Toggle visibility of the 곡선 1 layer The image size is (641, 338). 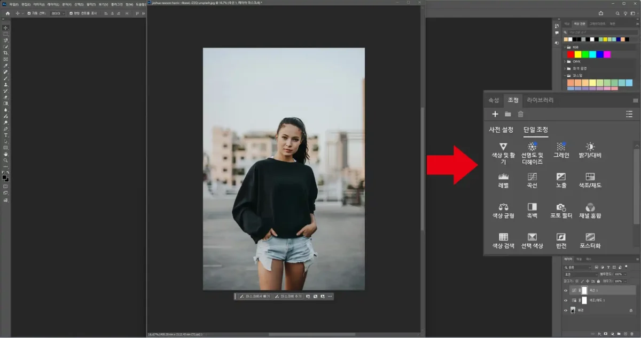coord(565,290)
